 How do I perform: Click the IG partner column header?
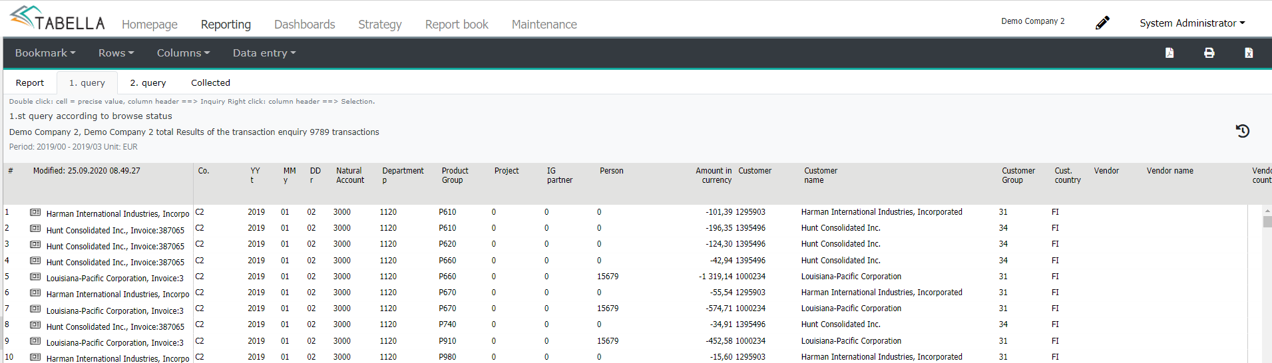(x=559, y=176)
